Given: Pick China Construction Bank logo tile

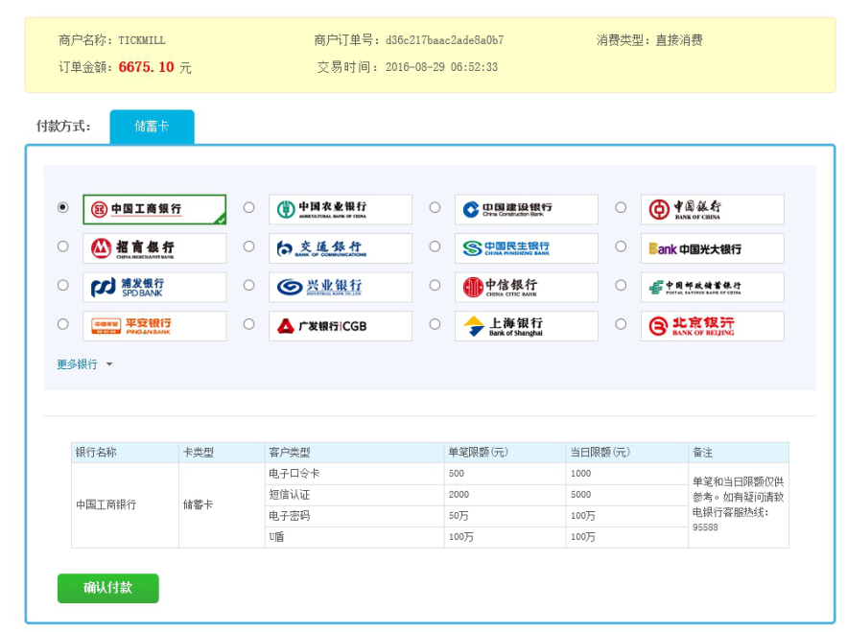Looking at the screenshot, I should pyautogui.click(x=526, y=209).
